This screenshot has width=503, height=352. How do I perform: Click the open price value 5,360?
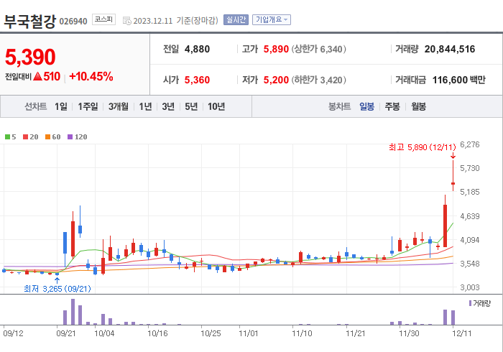[x=198, y=80]
